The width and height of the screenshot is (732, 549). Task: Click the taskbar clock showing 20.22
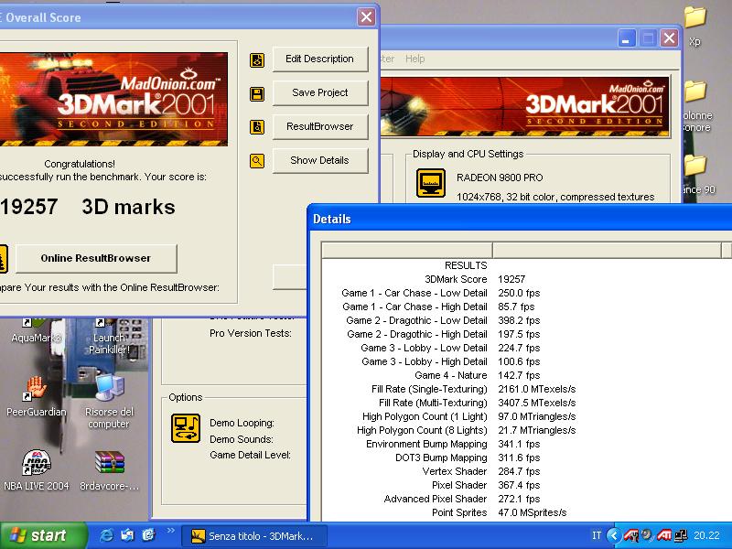click(x=706, y=535)
